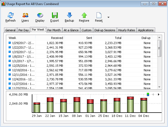Select the Applications tab
Image resolution: width=168 pixels, height=127 pixels.
click(x=146, y=30)
